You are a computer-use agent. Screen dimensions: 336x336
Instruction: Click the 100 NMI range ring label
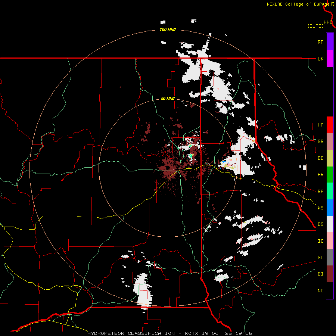click(168, 29)
